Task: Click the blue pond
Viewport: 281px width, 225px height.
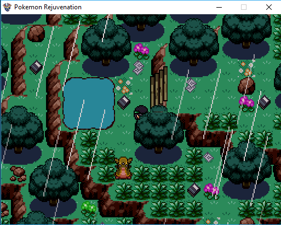Action: (x=89, y=103)
